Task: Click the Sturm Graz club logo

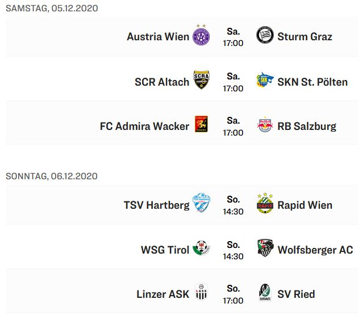Action: [265, 35]
